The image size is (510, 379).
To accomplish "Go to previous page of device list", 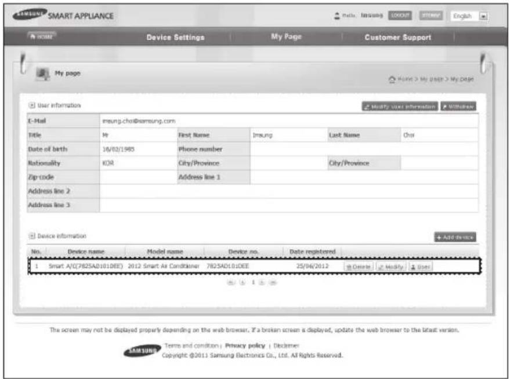I will click(243, 283).
